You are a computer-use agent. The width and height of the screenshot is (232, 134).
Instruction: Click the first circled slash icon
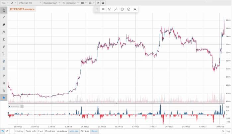coord(122,9)
